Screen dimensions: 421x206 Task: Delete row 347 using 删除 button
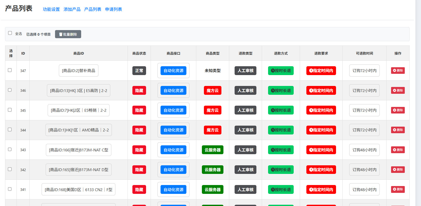point(398,71)
